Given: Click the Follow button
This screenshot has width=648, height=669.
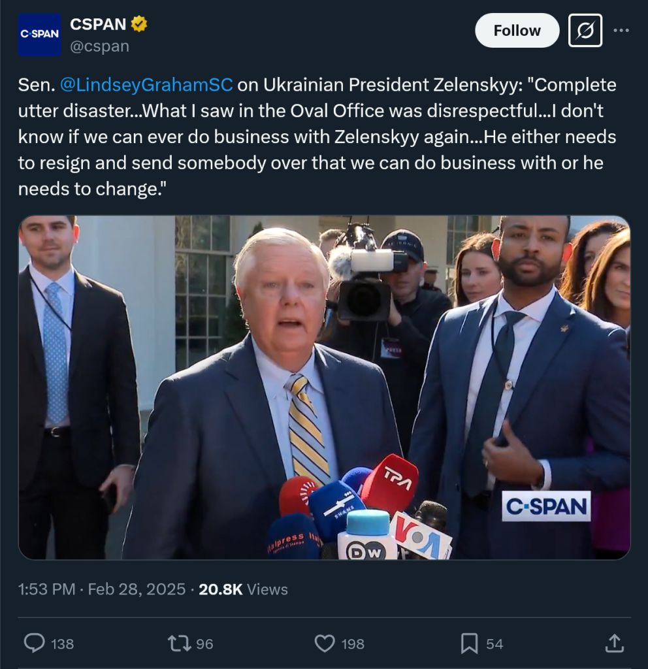Looking at the screenshot, I should click(517, 31).
